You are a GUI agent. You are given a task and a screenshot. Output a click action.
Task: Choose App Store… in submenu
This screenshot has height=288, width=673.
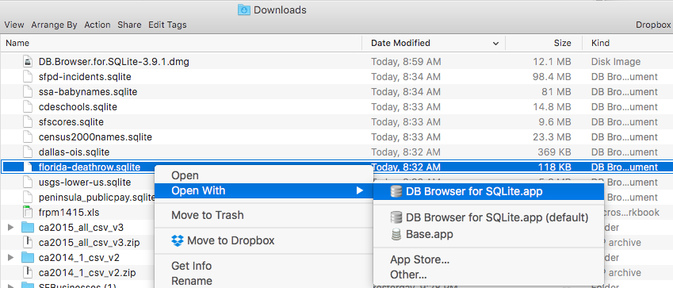point(489,259)
